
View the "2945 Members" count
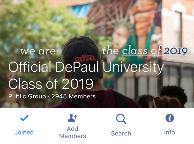point(74,97)
